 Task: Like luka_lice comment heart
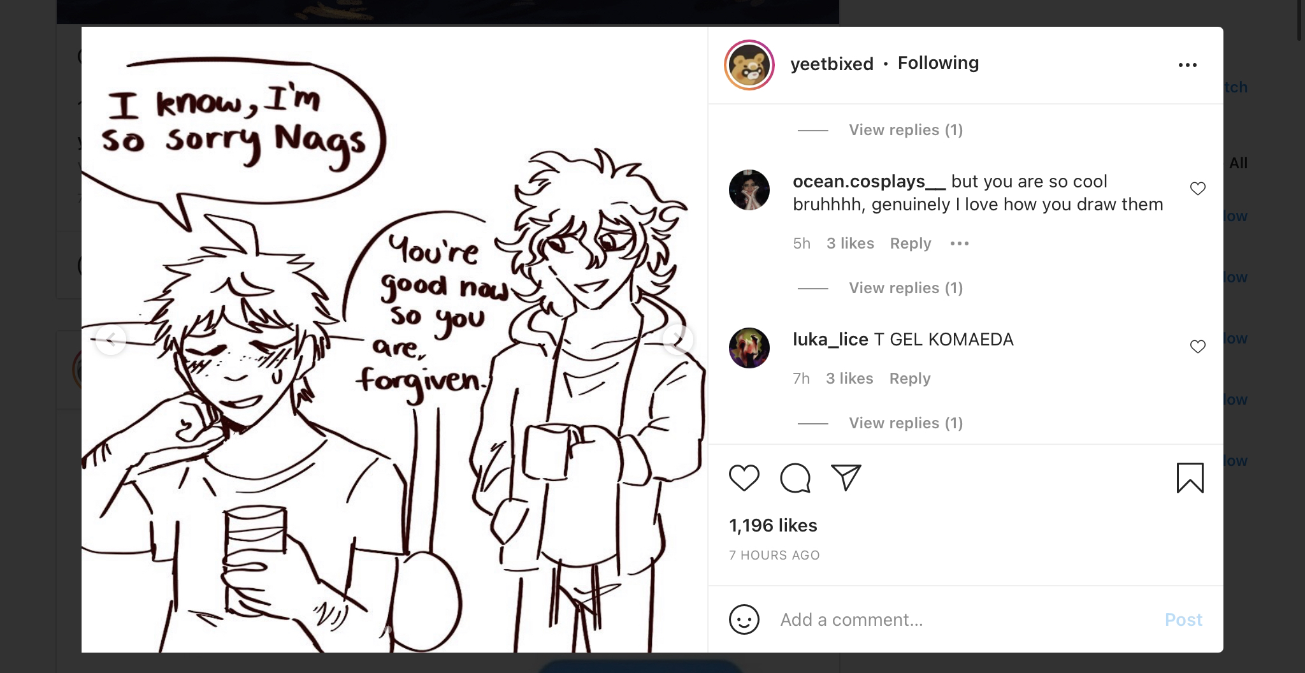tap(1197, 347)
